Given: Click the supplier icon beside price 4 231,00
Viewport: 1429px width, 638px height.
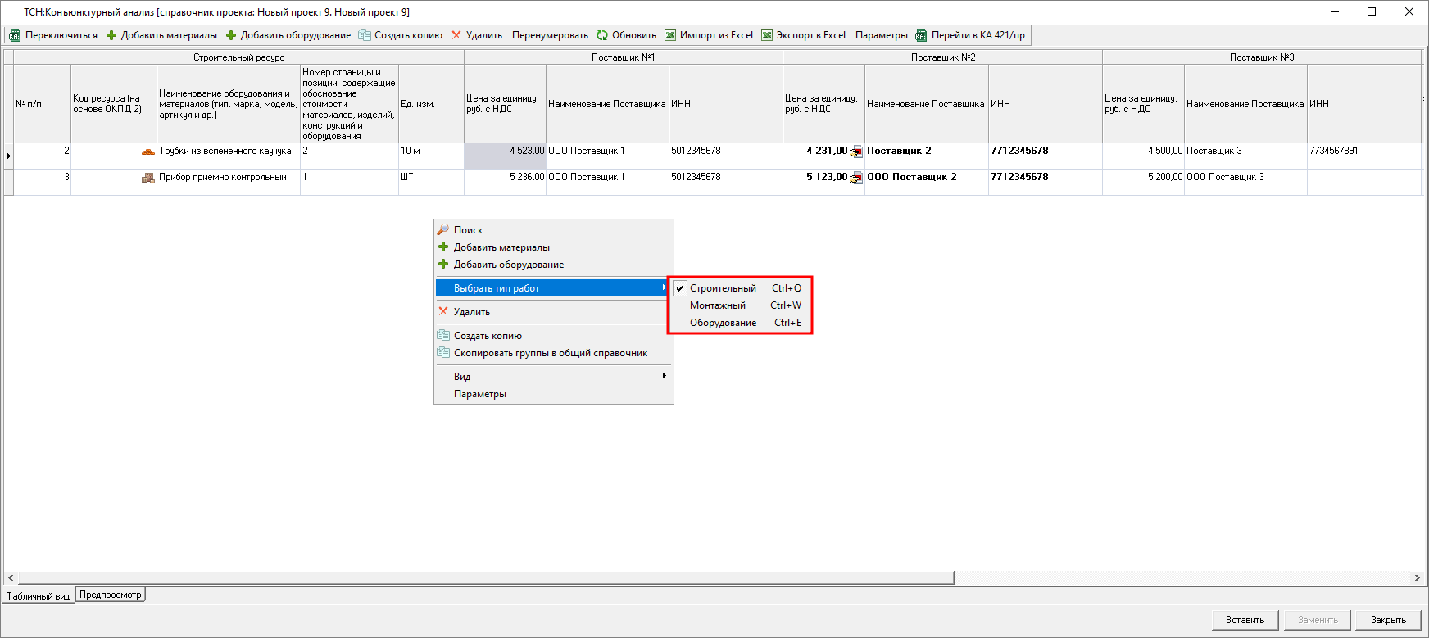Looking at the screenshot, I should pyautogui.click(x=856, y=152).
